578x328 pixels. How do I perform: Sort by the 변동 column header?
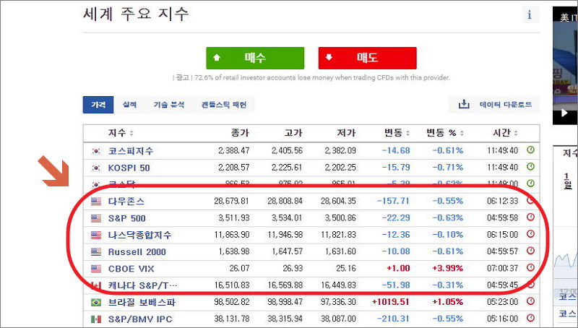pyautogui.click(x=397, y=133)
